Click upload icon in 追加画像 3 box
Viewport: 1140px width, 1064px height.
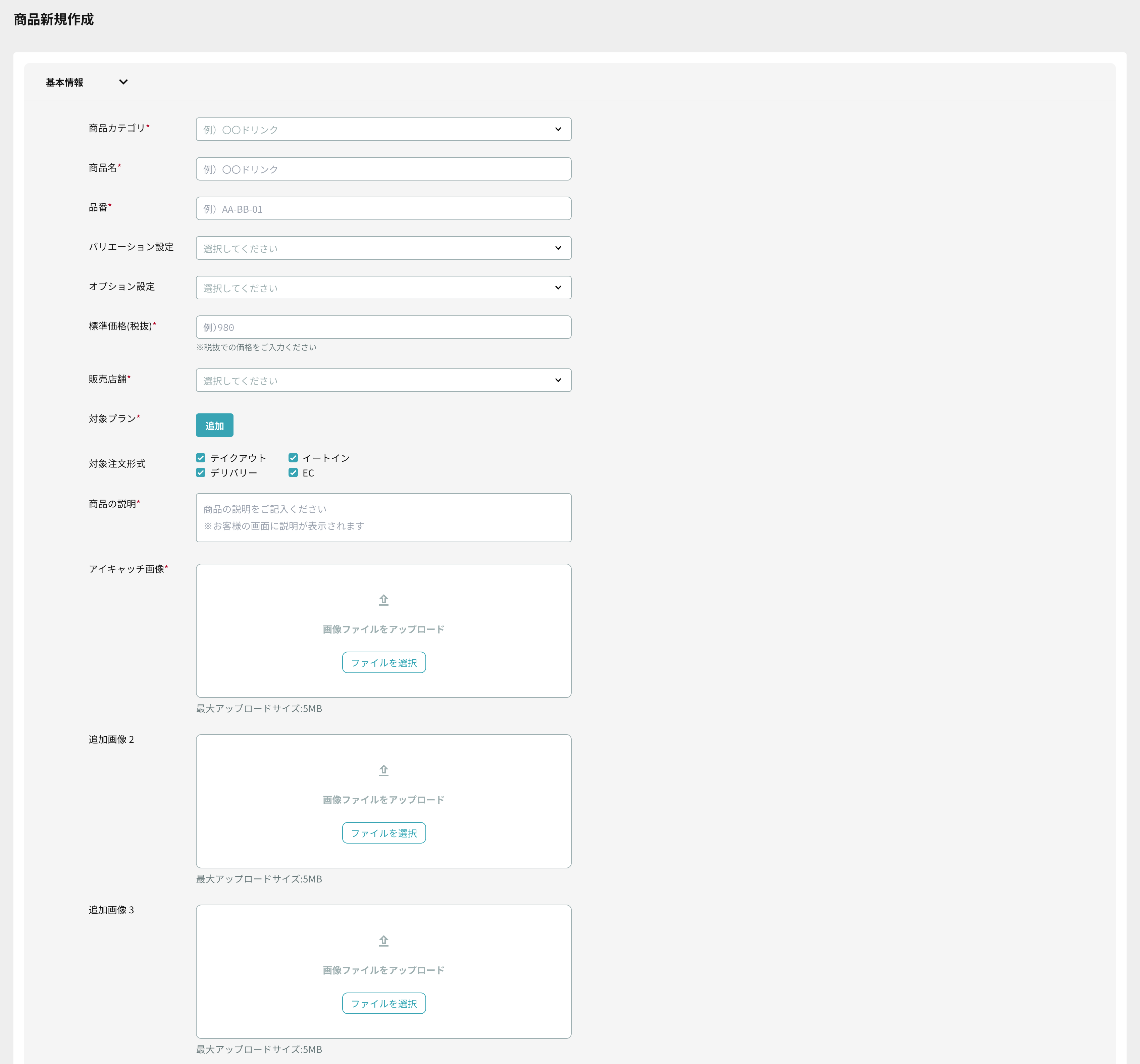pos(383,941)
